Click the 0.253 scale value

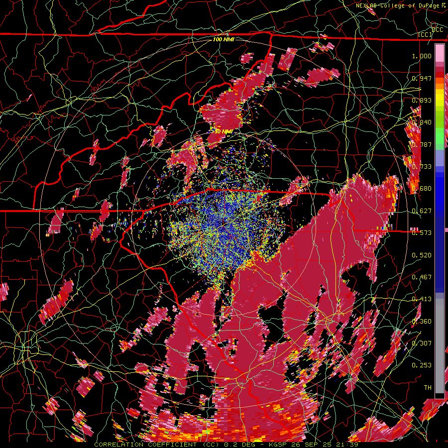(x=422, y=365)
